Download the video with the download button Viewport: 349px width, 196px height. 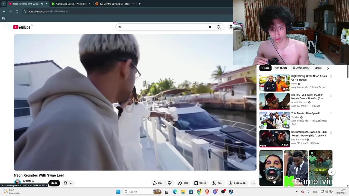[237, 183]
